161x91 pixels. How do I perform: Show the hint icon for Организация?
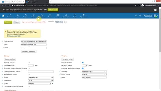click(2, 80)
